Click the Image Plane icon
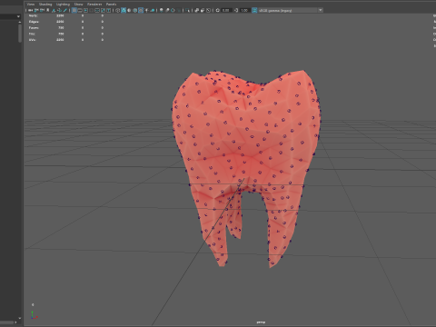436x327 pixels. [54, 10]
